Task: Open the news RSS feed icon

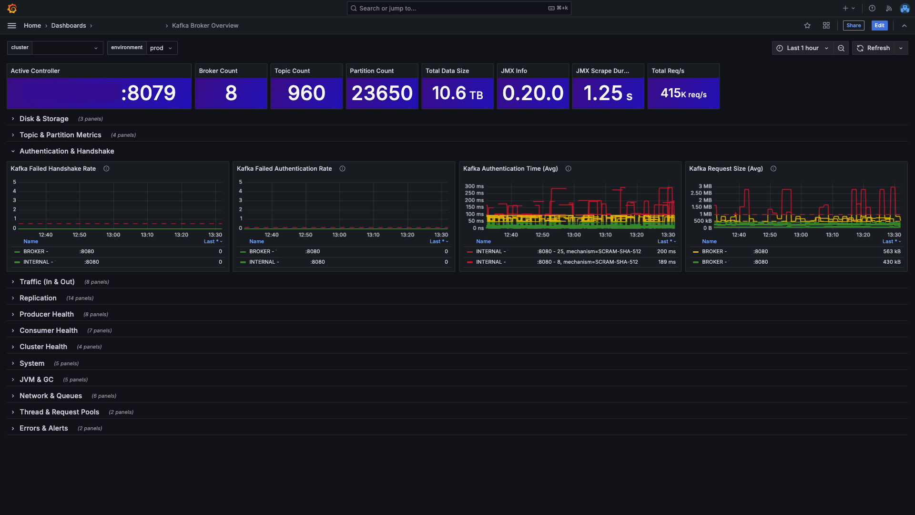Action: (x=889, y=9)
